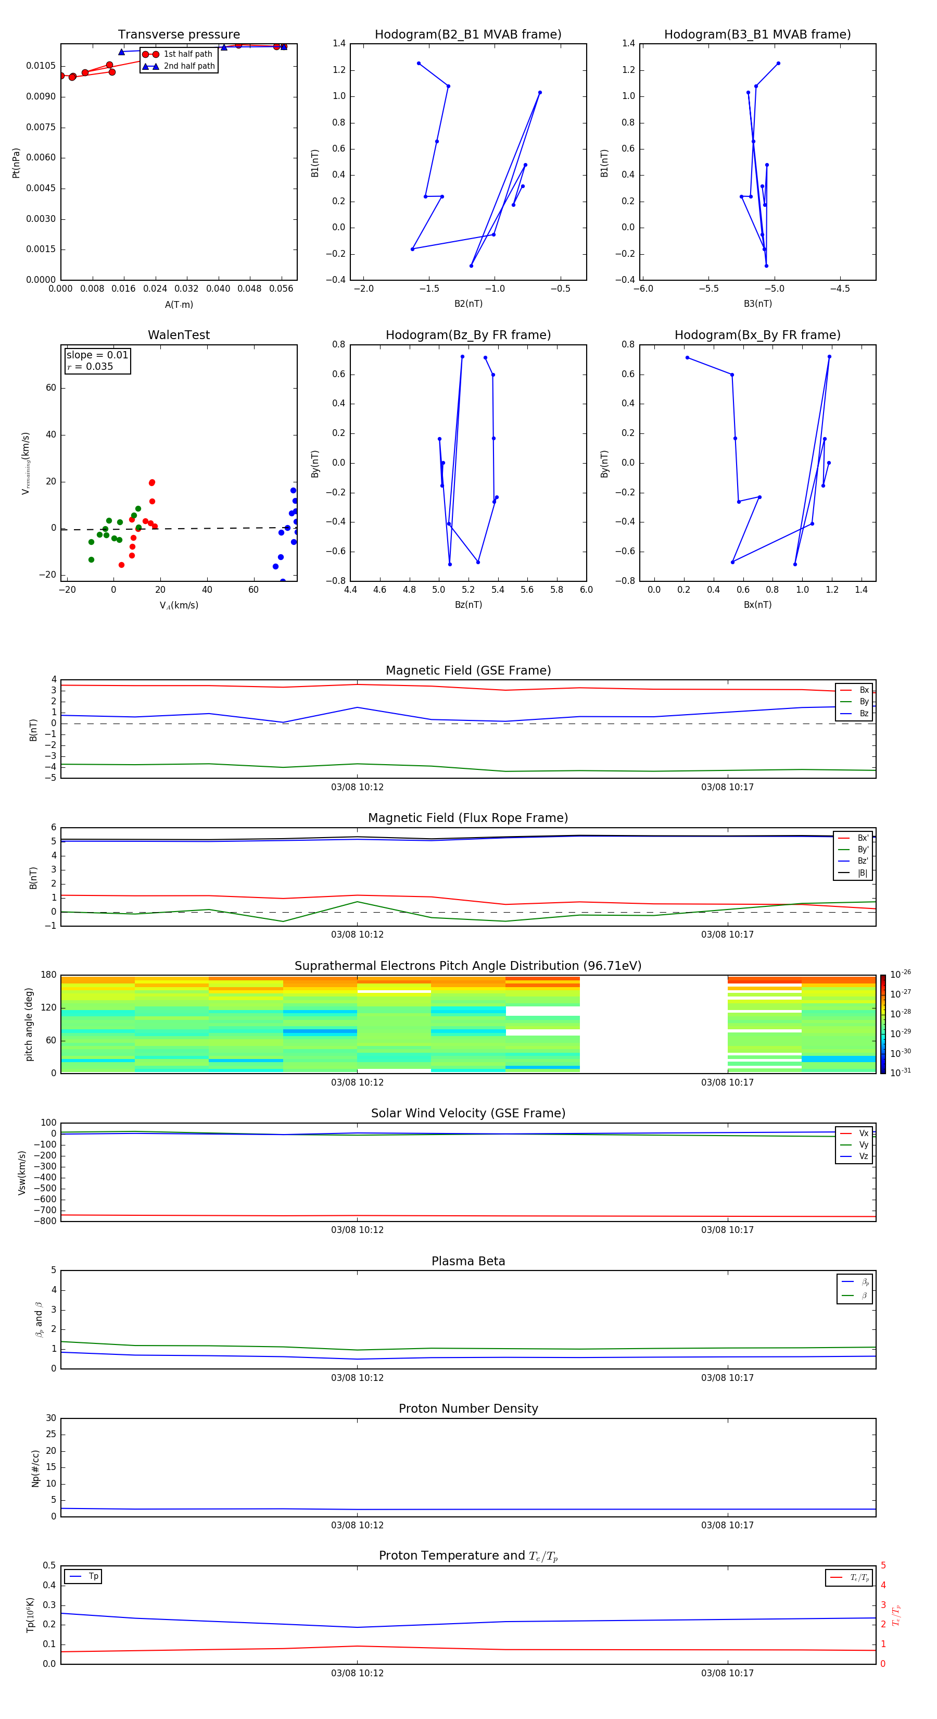
Task: Click the 'WalenTest' plot title
Action: [x=179, y=335]
